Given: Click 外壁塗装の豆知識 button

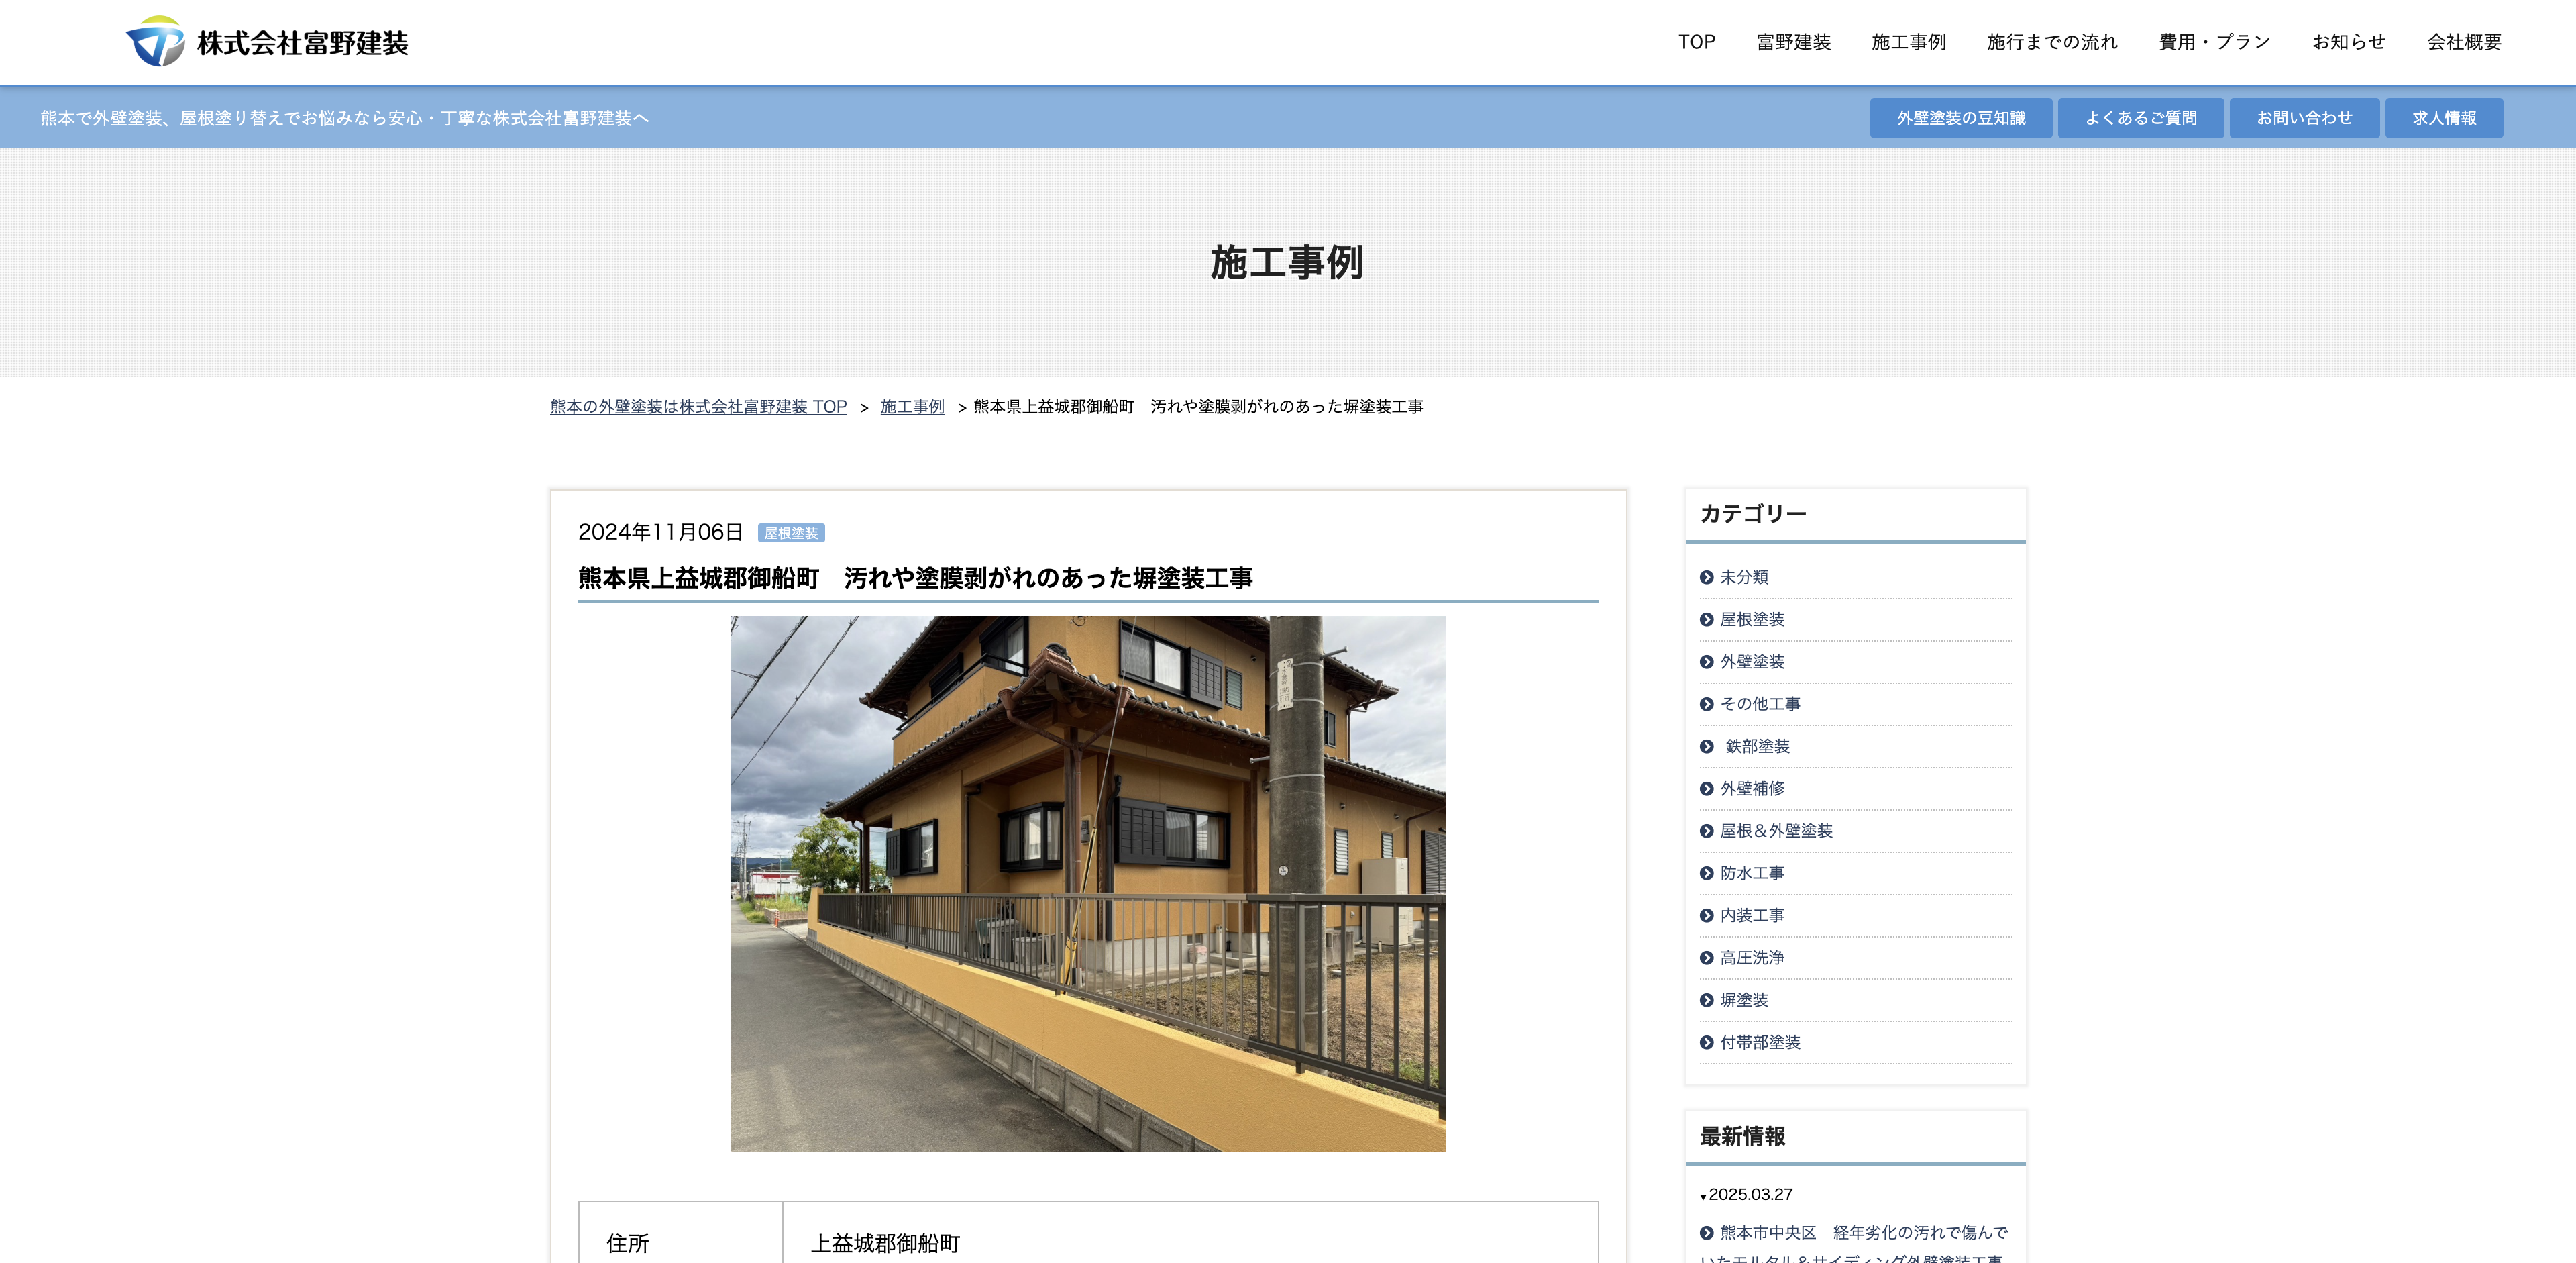Looking at the screenshot, I should [1960, 118].
